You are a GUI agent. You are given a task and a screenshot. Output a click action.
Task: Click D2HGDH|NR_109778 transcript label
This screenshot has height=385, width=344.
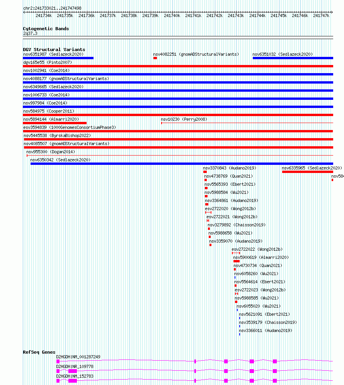click(75, 366)
